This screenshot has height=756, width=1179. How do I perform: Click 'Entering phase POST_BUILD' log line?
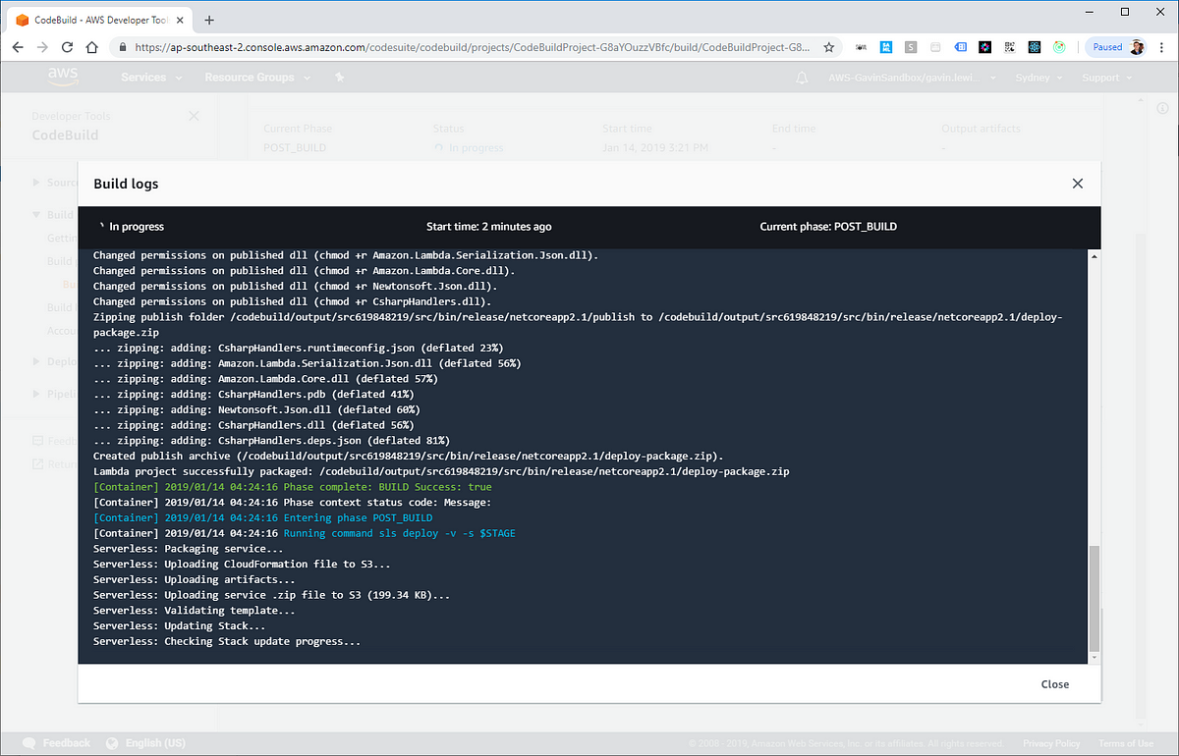coord(262,517)
